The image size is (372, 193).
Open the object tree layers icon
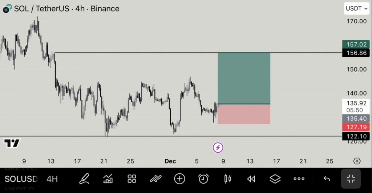point(275,178)
